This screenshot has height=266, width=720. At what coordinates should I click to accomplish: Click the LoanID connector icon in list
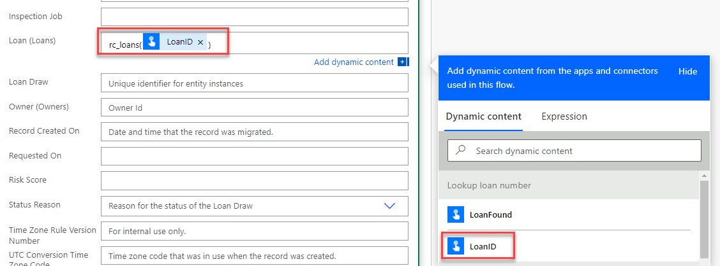click(x=455, y=246)
